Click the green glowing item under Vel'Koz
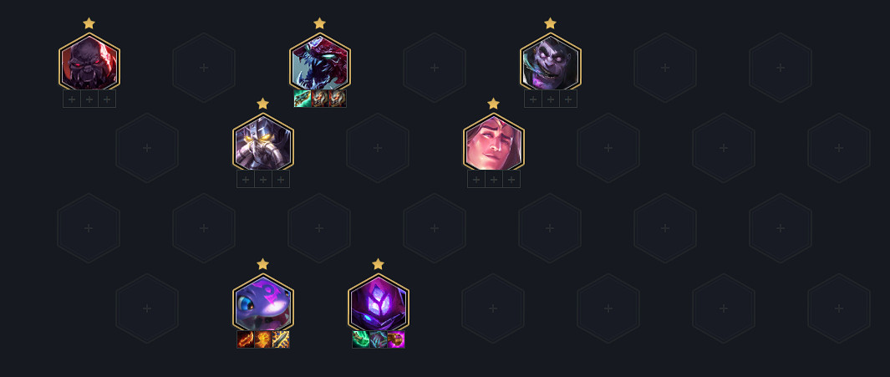 [x=361, y=339]
